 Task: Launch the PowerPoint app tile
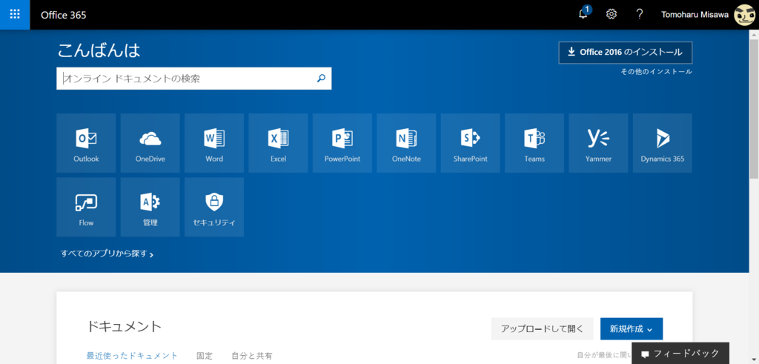tap(342, 143)
